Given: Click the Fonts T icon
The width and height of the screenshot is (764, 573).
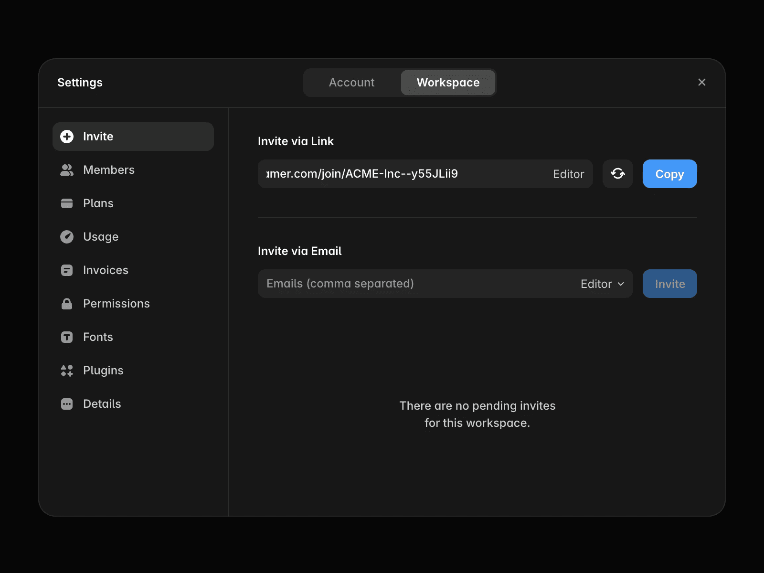Looking at the screenshot, I should point(67,337).
